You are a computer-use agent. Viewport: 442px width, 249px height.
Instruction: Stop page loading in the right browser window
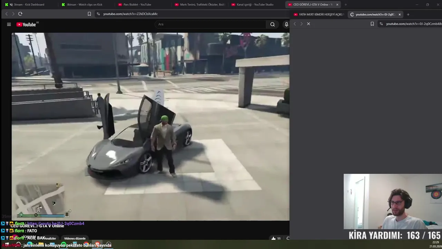(308, 24)
